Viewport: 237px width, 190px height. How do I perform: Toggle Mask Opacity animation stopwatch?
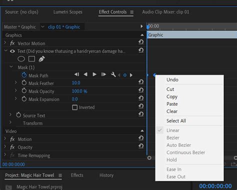(24, 91)
